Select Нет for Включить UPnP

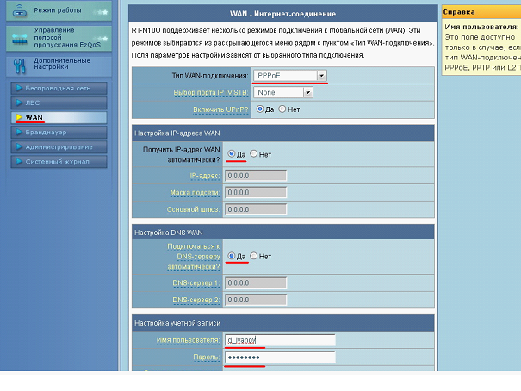click(282, 109)
